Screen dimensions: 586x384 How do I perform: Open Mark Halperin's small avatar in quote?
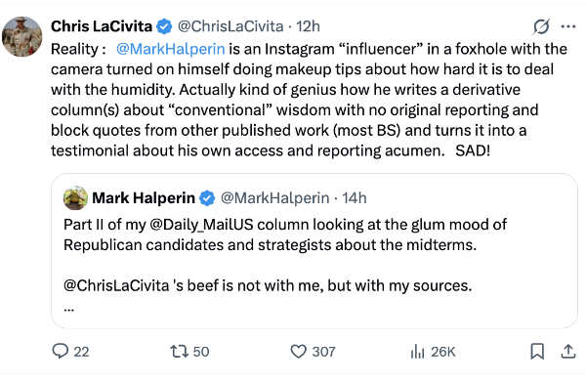[75, 197]
